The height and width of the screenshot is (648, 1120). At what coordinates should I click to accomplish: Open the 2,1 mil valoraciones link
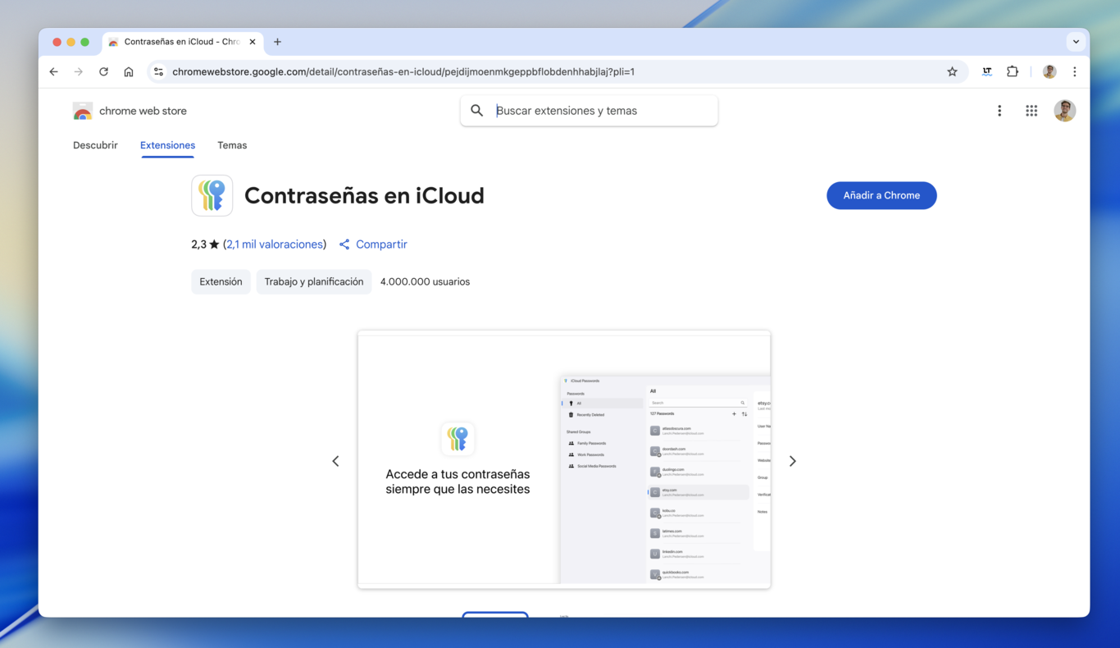[x=274, y=244]
